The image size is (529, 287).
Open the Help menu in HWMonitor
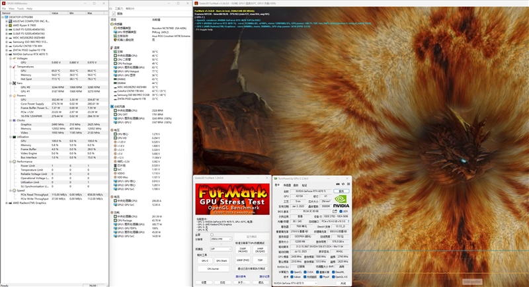click(x=29, y=9)
